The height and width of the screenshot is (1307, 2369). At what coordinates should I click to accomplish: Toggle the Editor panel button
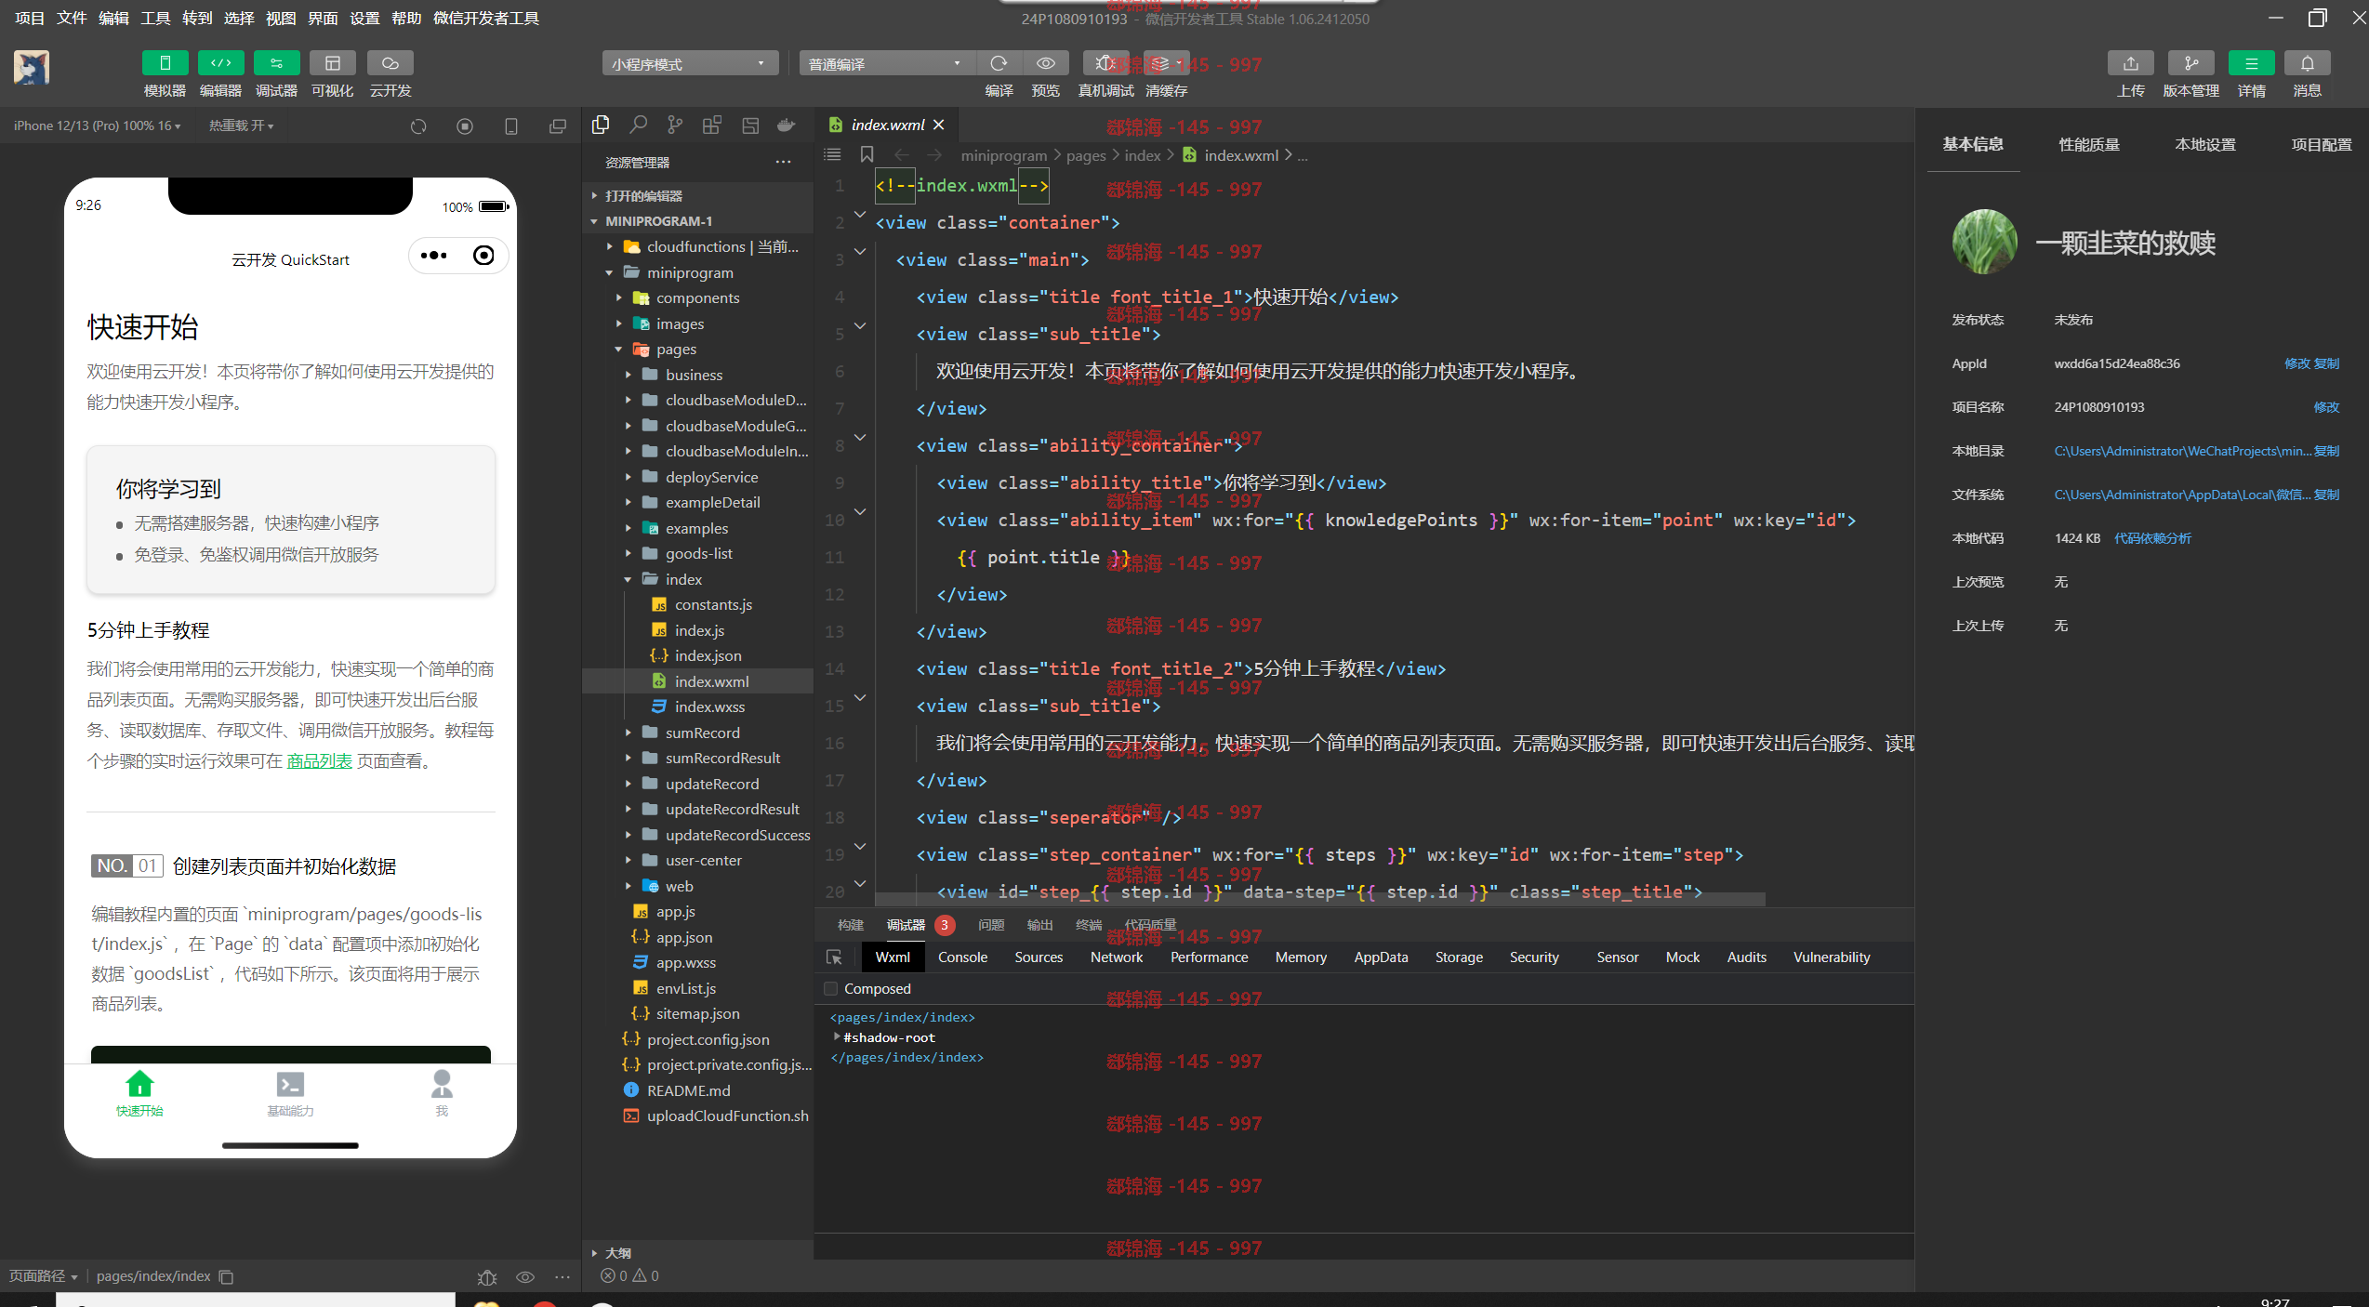220,63
